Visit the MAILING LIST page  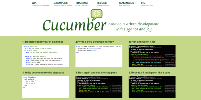(x=127, y=3)
